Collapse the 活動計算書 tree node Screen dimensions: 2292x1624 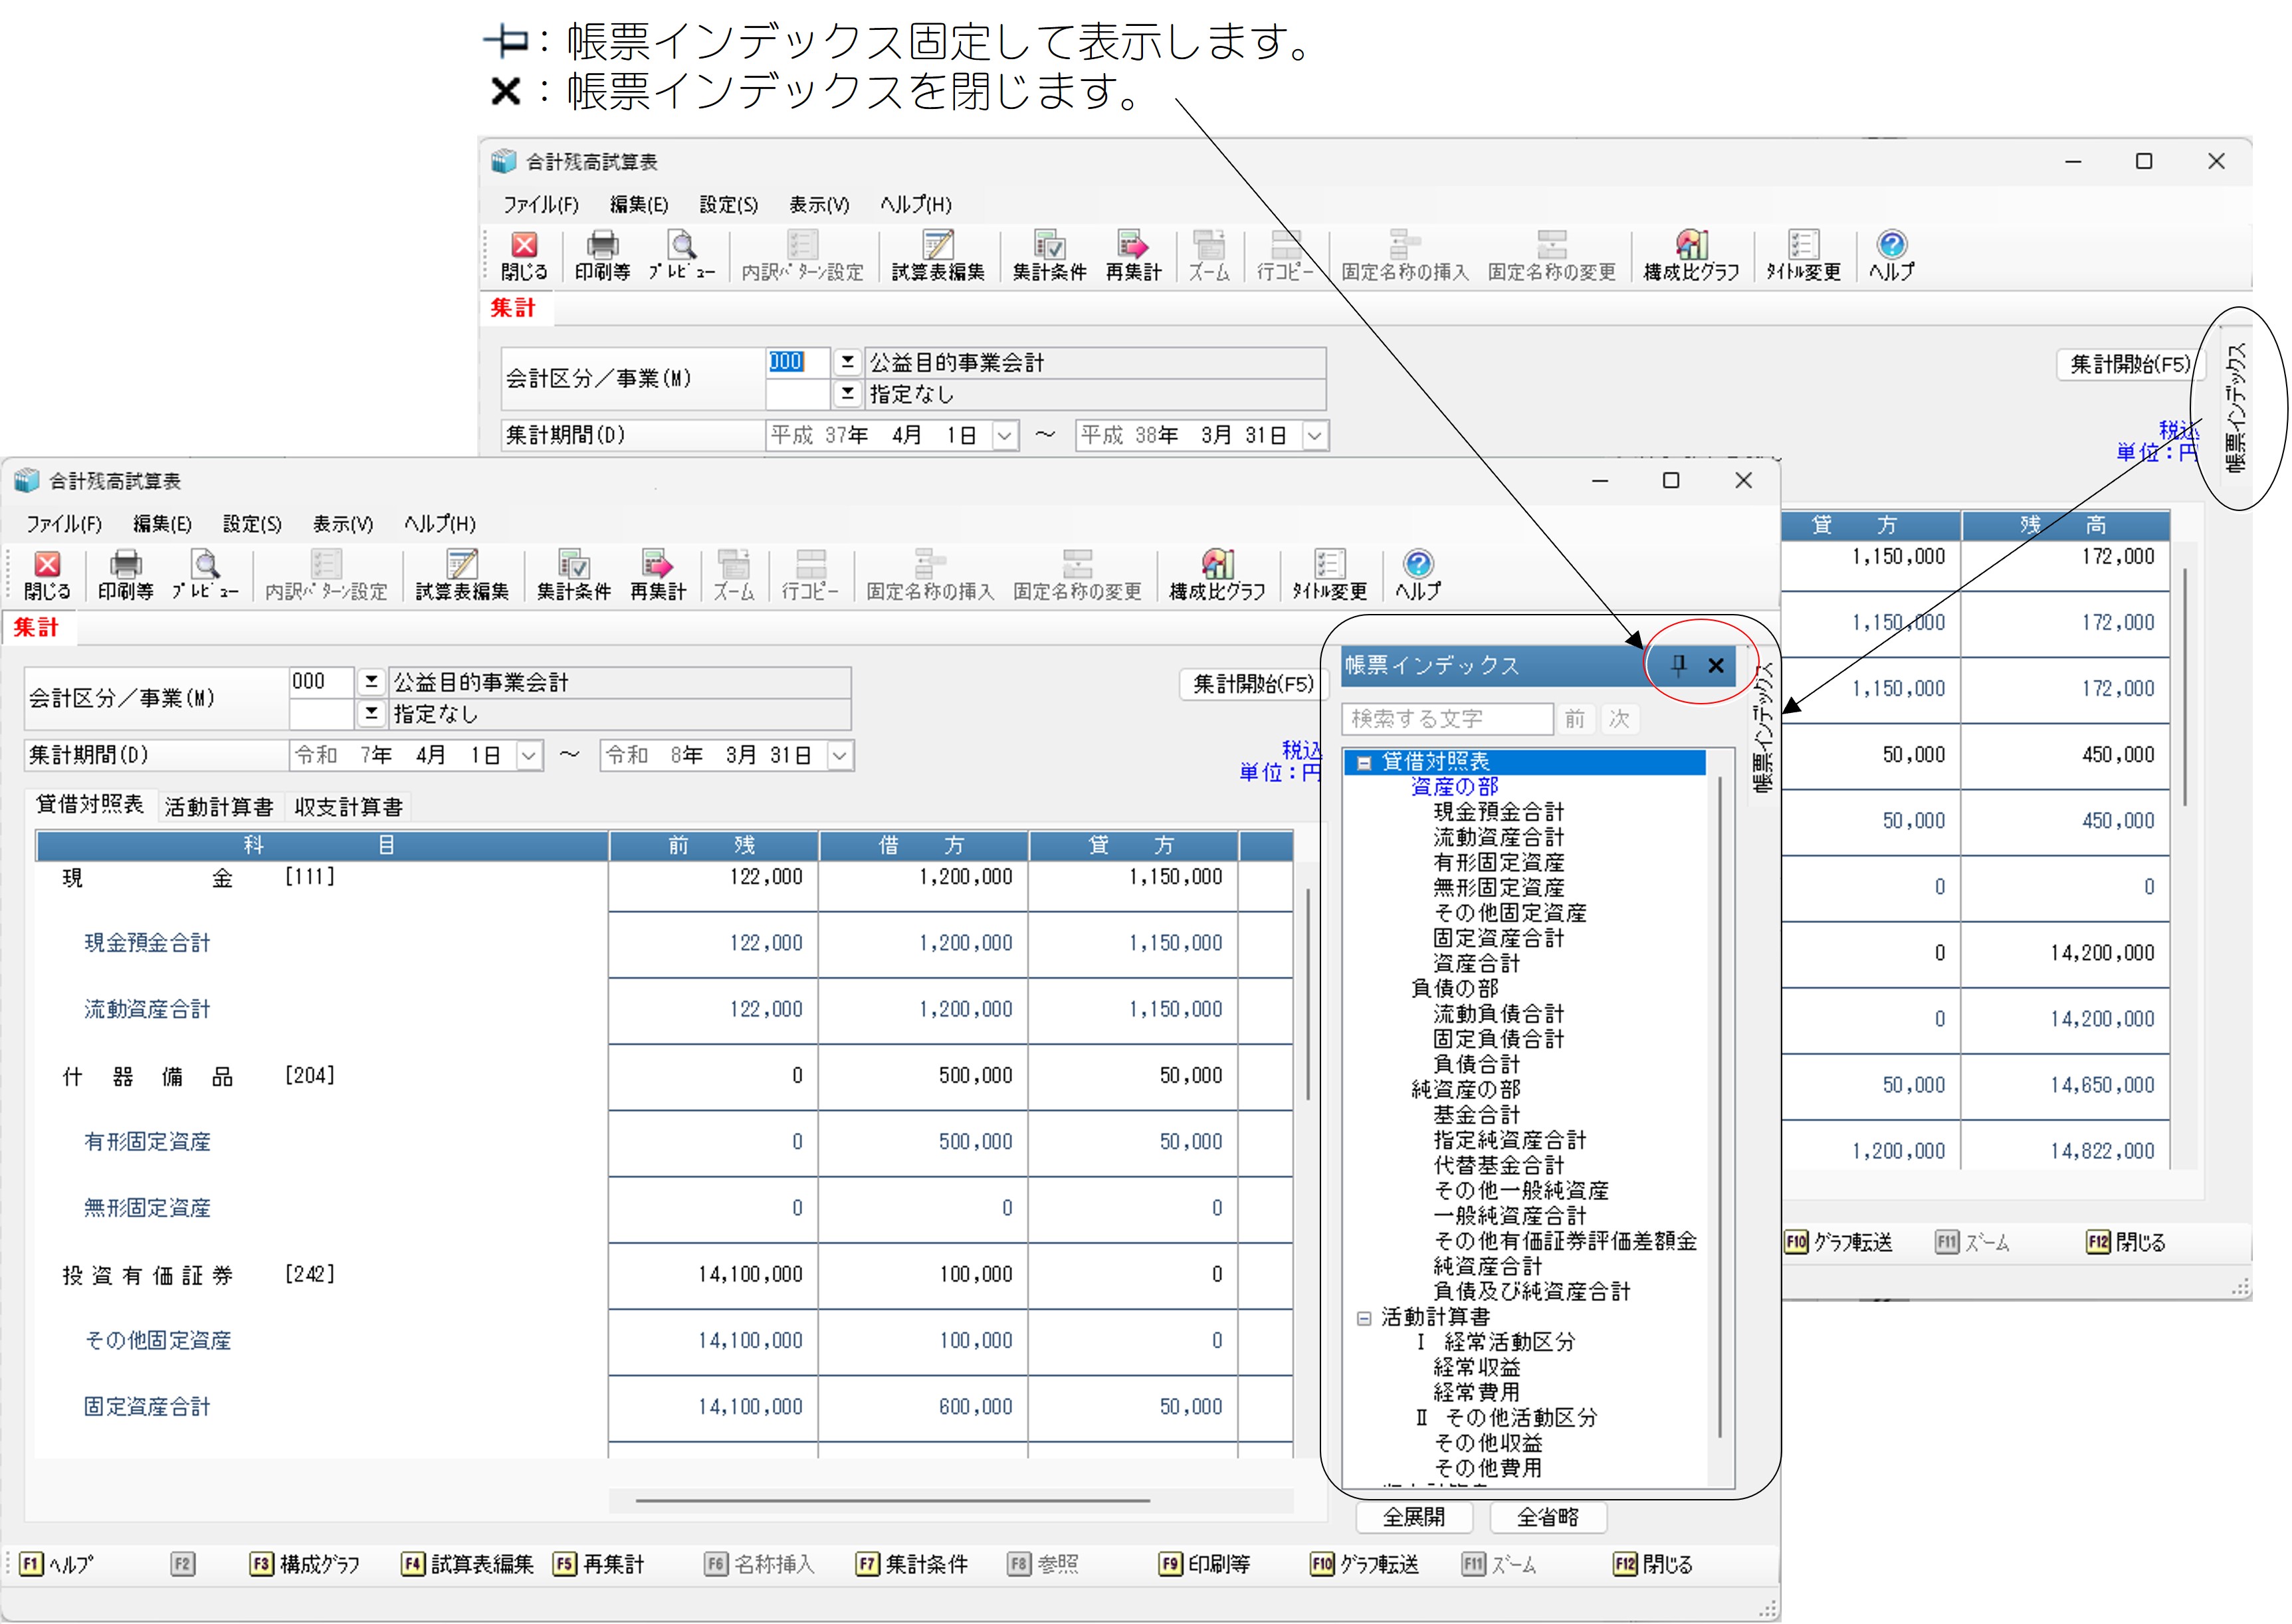pos(1364,1318)
